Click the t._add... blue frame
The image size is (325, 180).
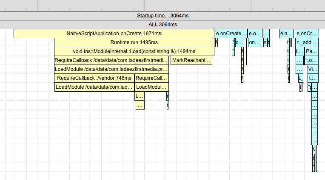307,42
